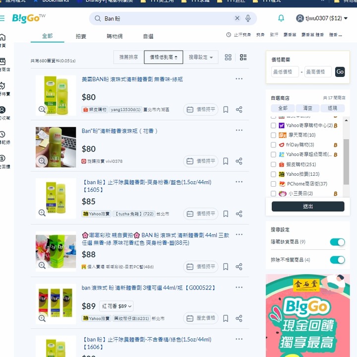The height and width of the screenshot is (357, 357).
Task: Open more options for 美國BAN盼 無香味 item
Action: pyautogui.click(x=239, y=79)
